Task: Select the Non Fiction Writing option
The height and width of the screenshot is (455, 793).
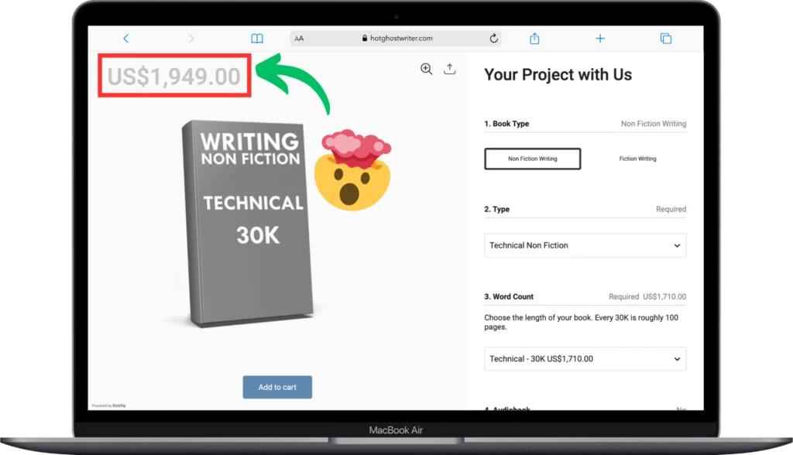Action: pos(533,159)
